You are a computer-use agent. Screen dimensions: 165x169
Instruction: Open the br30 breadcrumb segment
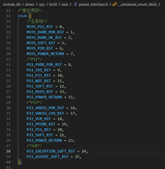tap(53, 5)
